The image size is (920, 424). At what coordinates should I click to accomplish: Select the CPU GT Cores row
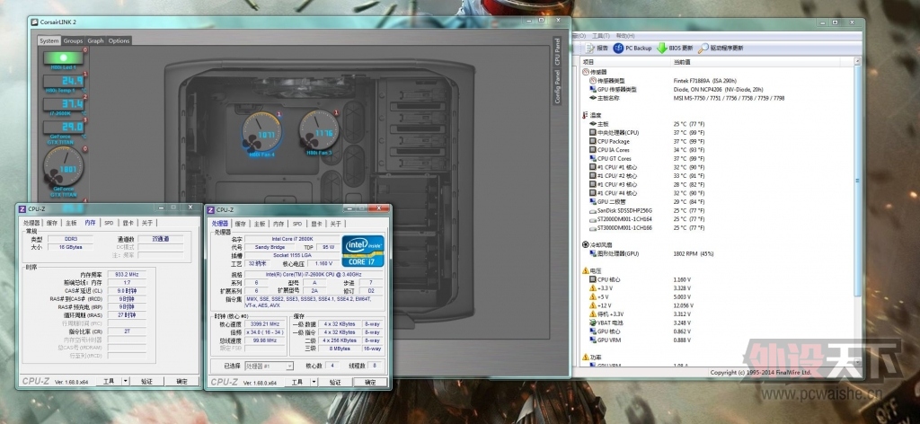(x=717, y=158)
